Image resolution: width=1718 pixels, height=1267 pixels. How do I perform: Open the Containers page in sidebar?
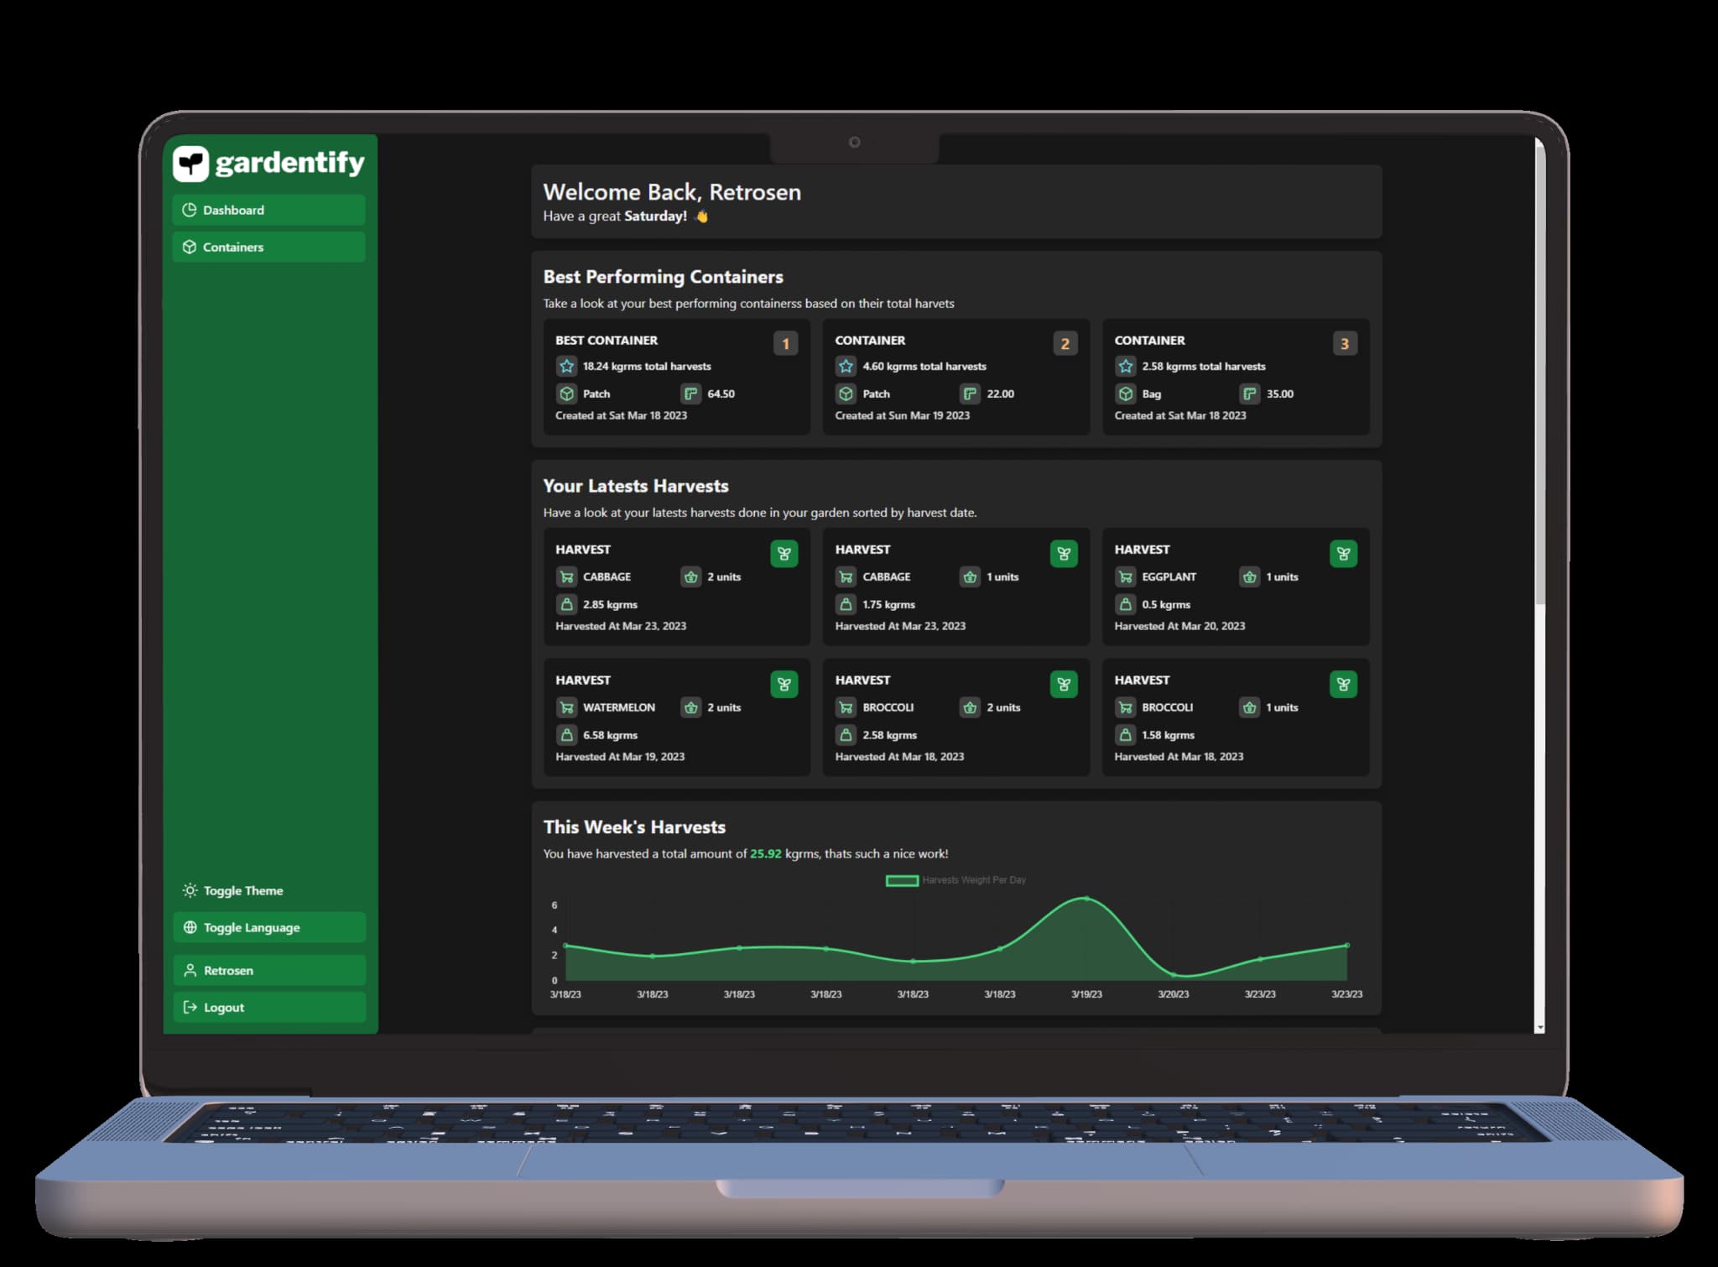point(268,247)
